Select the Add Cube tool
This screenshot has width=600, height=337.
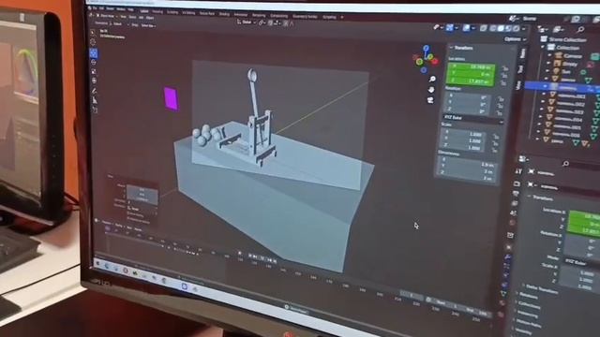click(x=96, y=110)
